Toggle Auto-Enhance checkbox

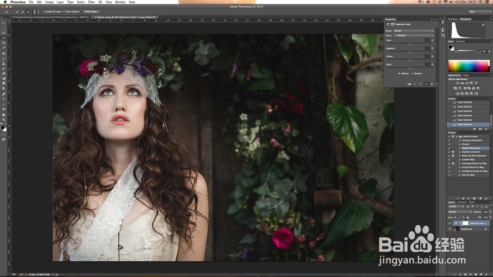[x=64, y=12]
